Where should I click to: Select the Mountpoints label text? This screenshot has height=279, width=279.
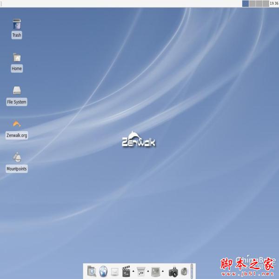[17, 169]
